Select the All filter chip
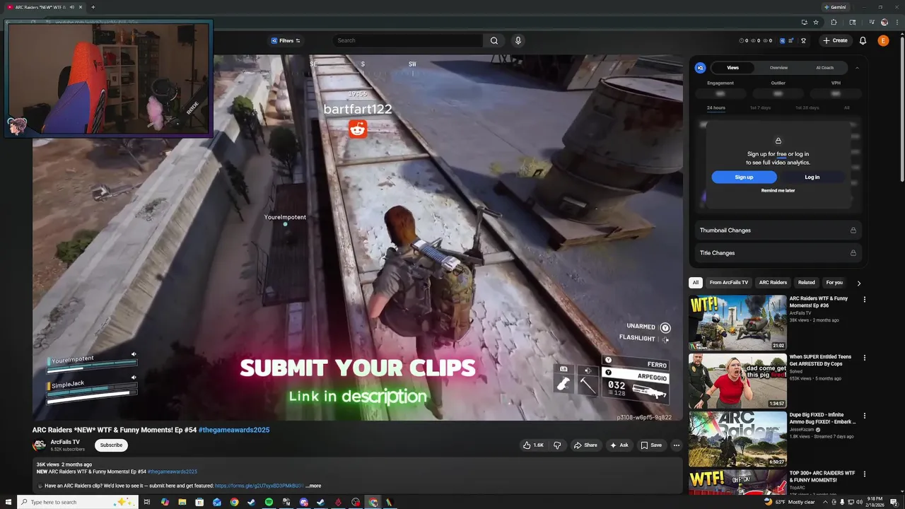Screen dimensions: 905x509 click(x=695, y=283)
